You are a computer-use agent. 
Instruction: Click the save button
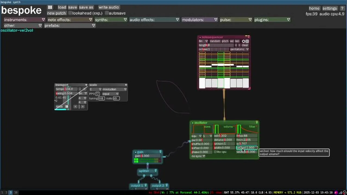click(x=72, y=7)
